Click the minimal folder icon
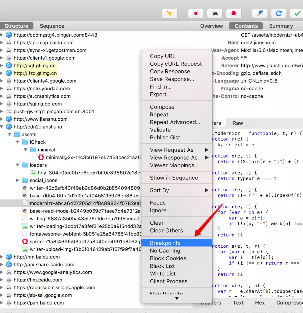The width and height of the screenshot is (303, 313). (x=33, y=150)
